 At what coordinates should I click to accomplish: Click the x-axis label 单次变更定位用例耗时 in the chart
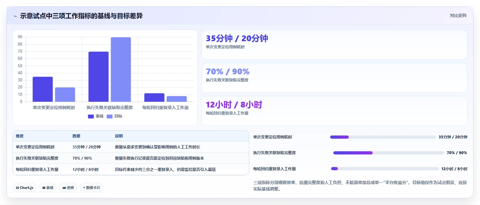coord(54,107)
